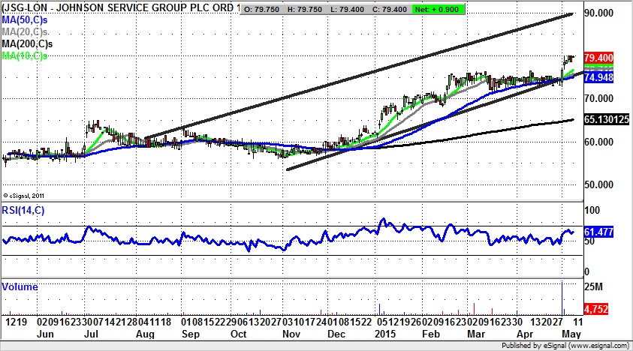Click the Jul month label on time axis
633x351 pixels.
91,331
